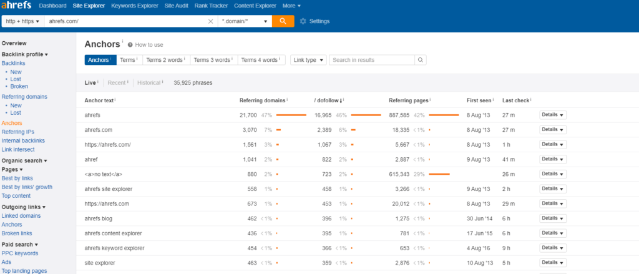Screen dimensions: 639x274
Task: Expand Details for the no text row
Action: point(553,174)
